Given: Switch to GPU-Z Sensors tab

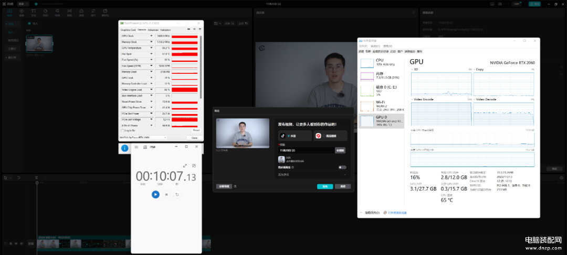Looking at the screenshot, I should [x=142, y=30].
